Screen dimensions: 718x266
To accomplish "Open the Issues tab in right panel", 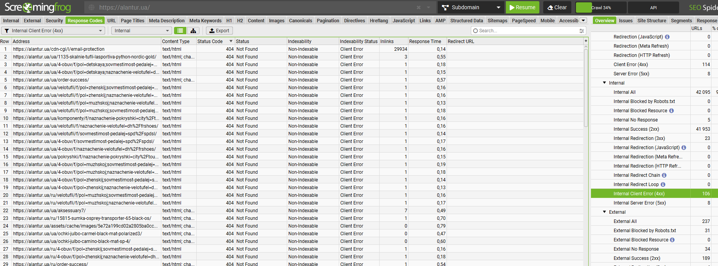I will point(626,21).
